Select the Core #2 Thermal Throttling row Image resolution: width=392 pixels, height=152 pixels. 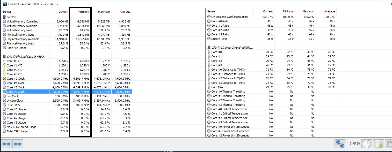[x=271, y=100]
